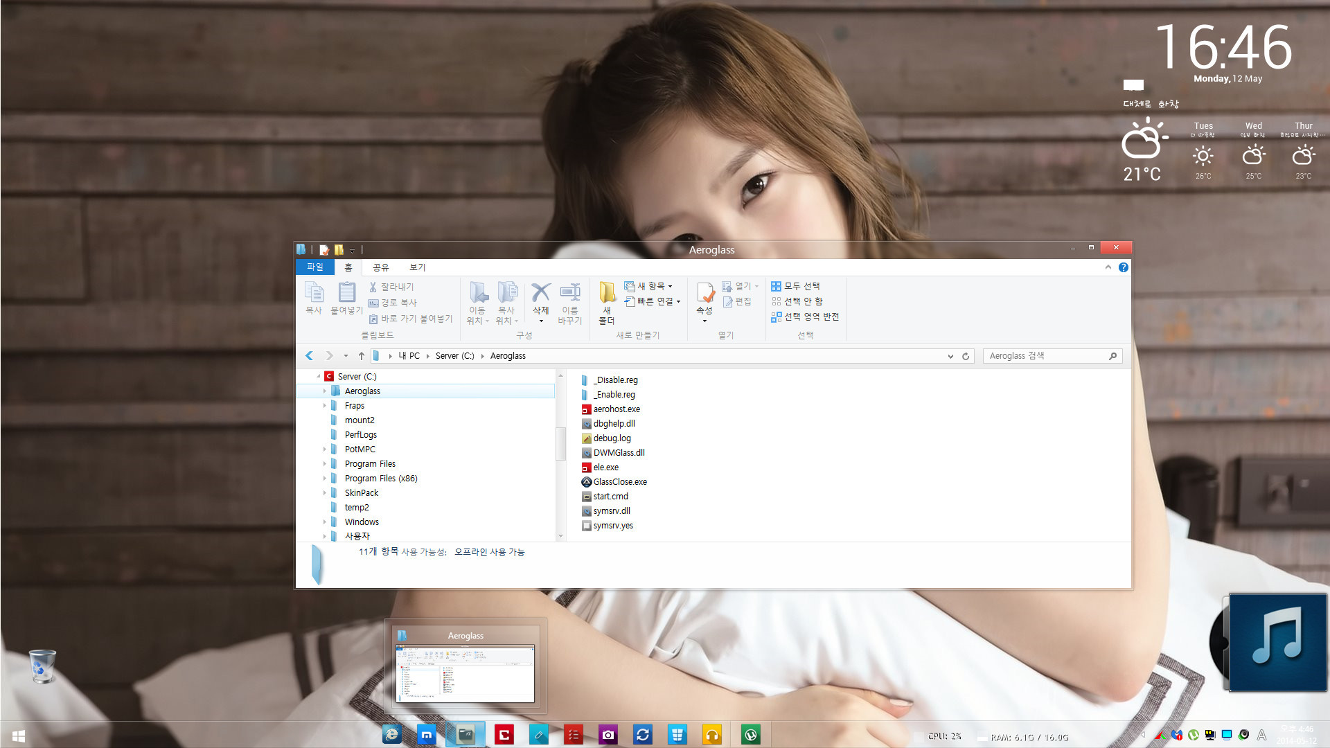Open the 새 항목 (New item) dropdown
This screenshot has height=748, width=1330.
pos(648,286)
